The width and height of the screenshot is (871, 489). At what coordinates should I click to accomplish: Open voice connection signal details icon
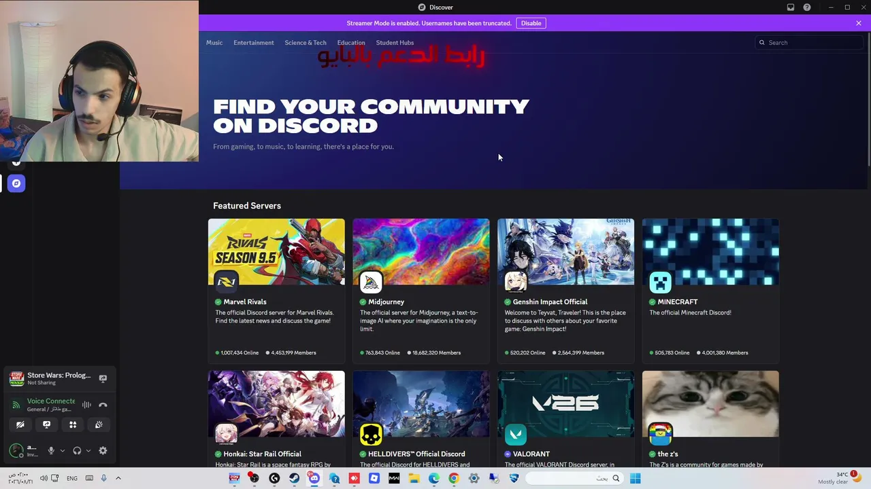(x=16, y=405)
